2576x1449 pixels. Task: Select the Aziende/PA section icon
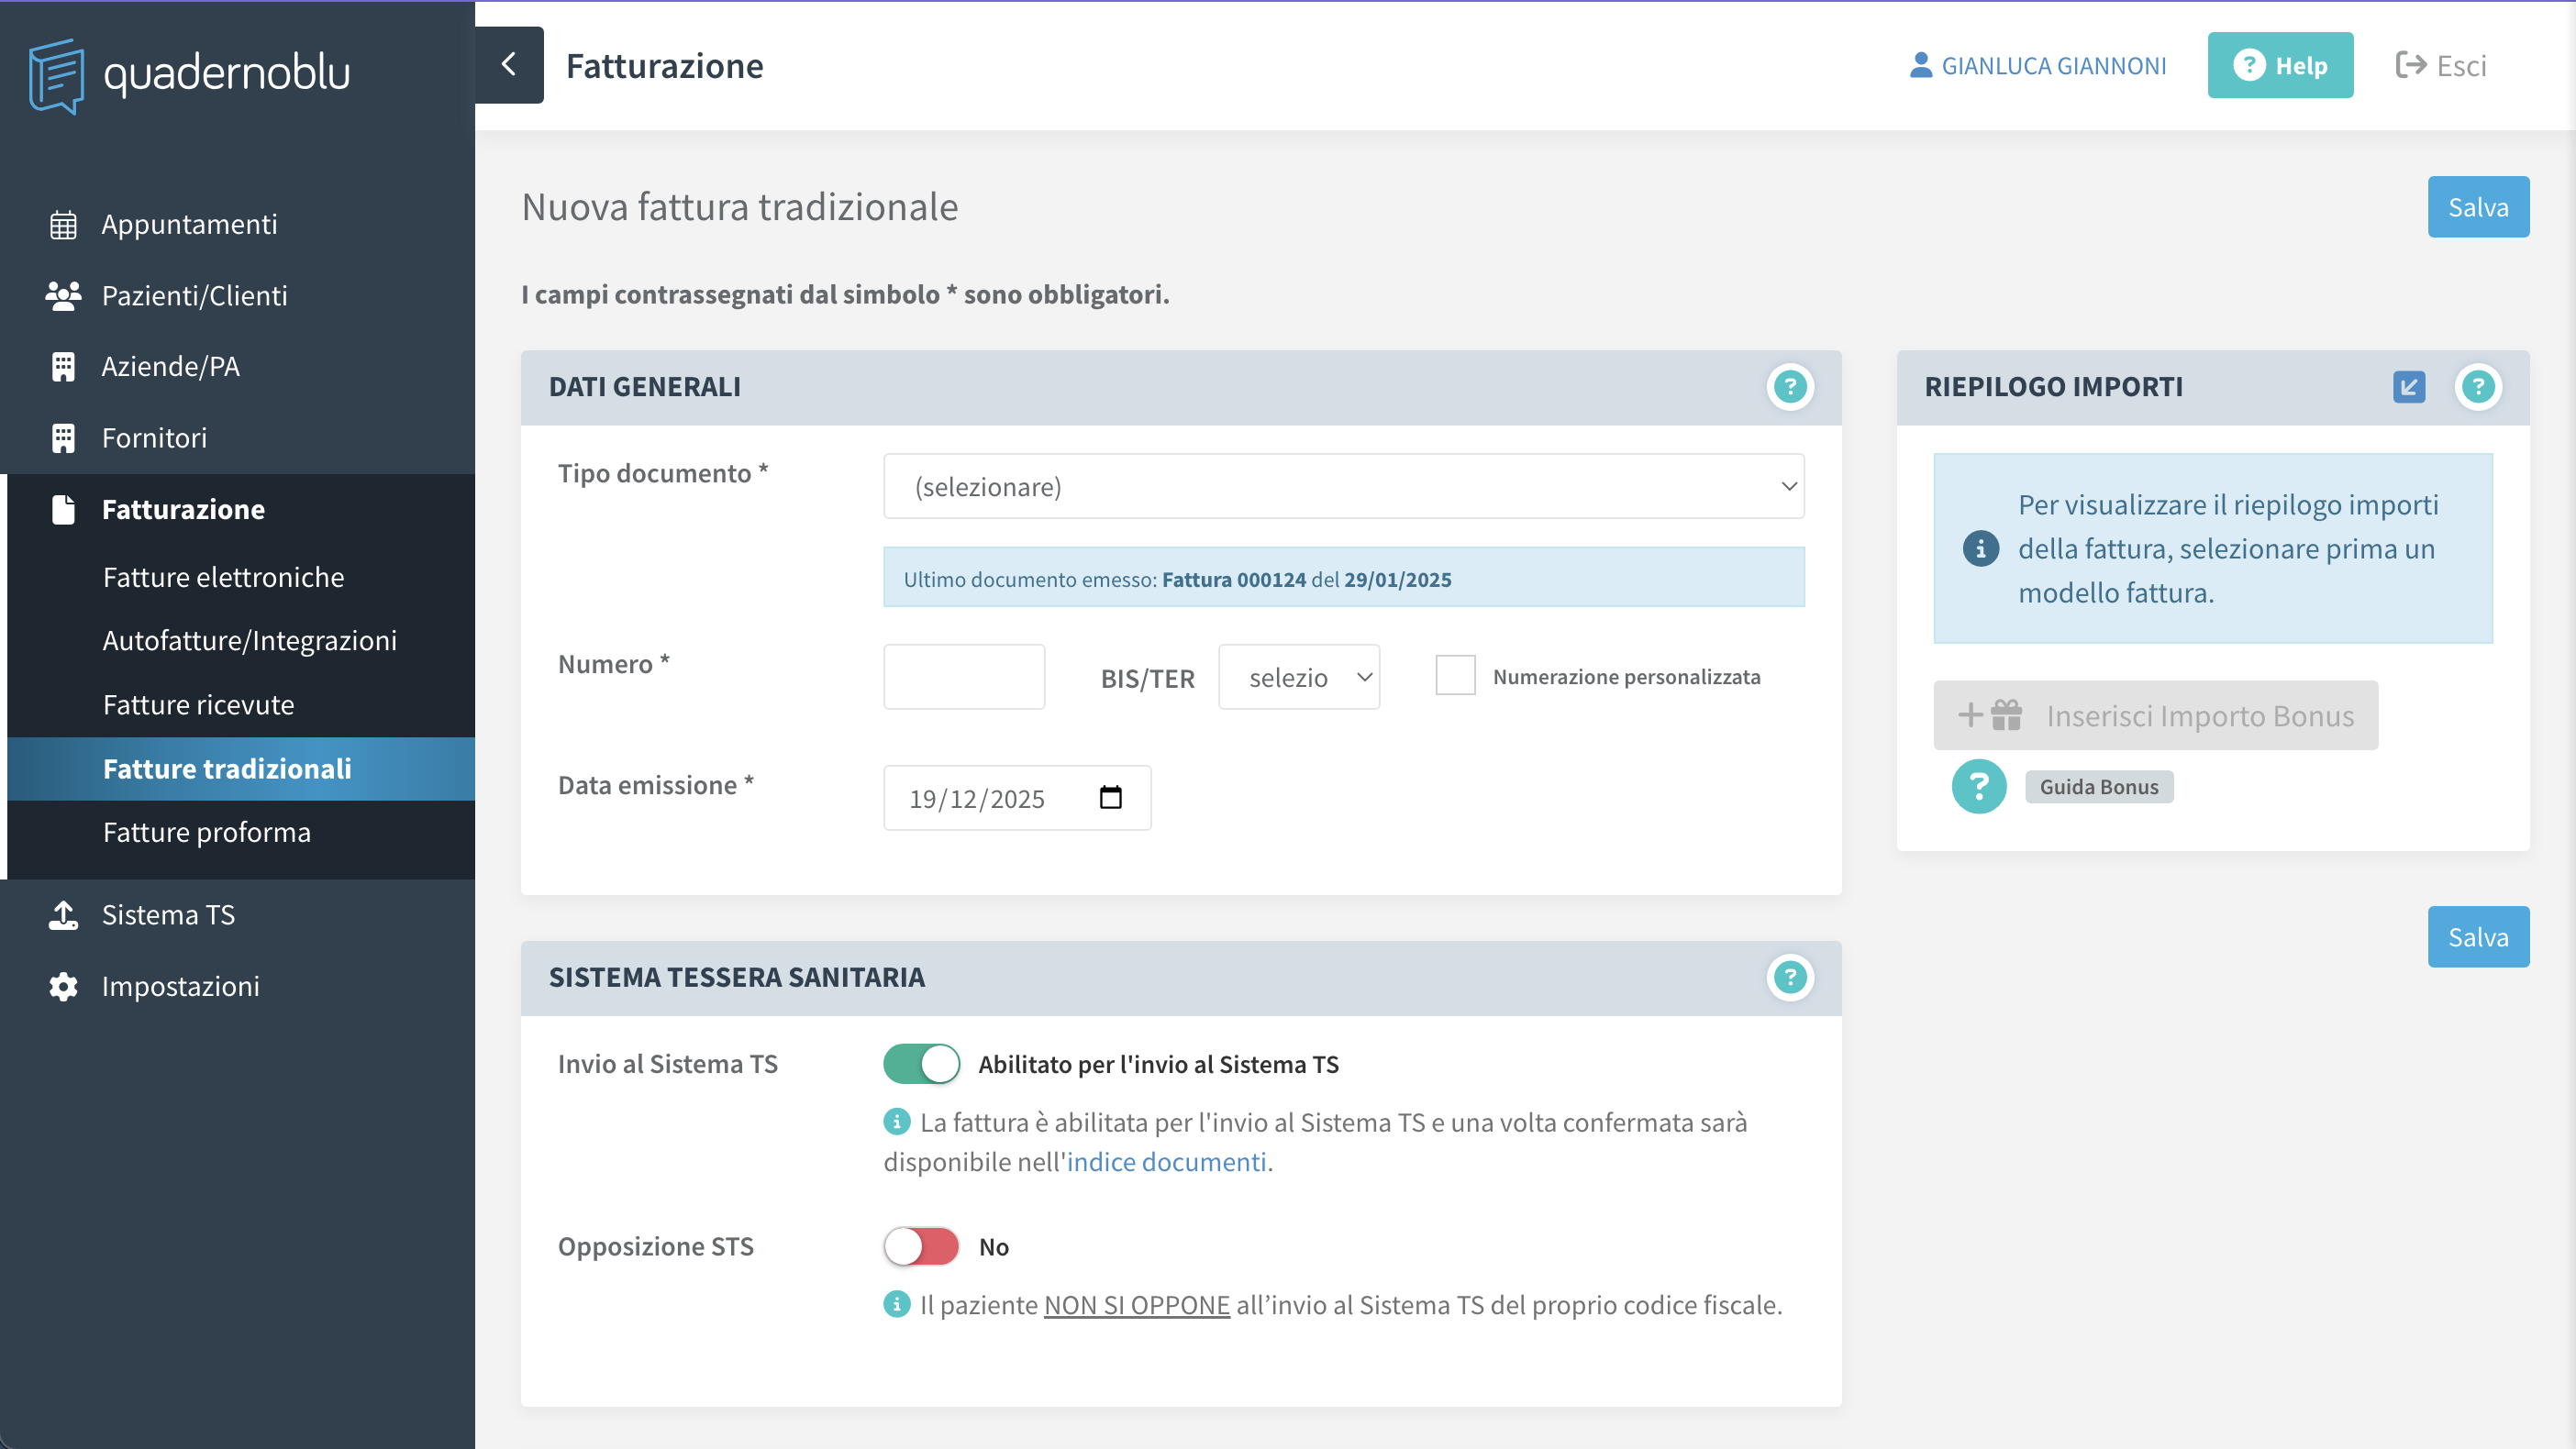coord(64,366)
